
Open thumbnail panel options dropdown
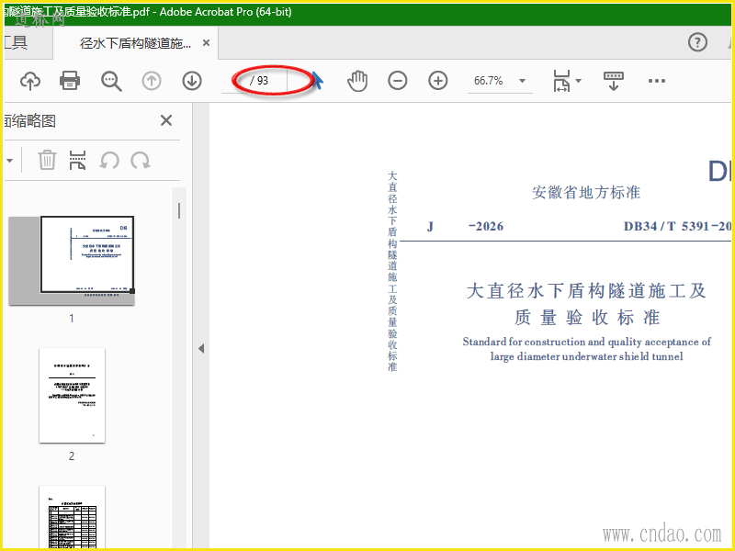pos(9,161)
